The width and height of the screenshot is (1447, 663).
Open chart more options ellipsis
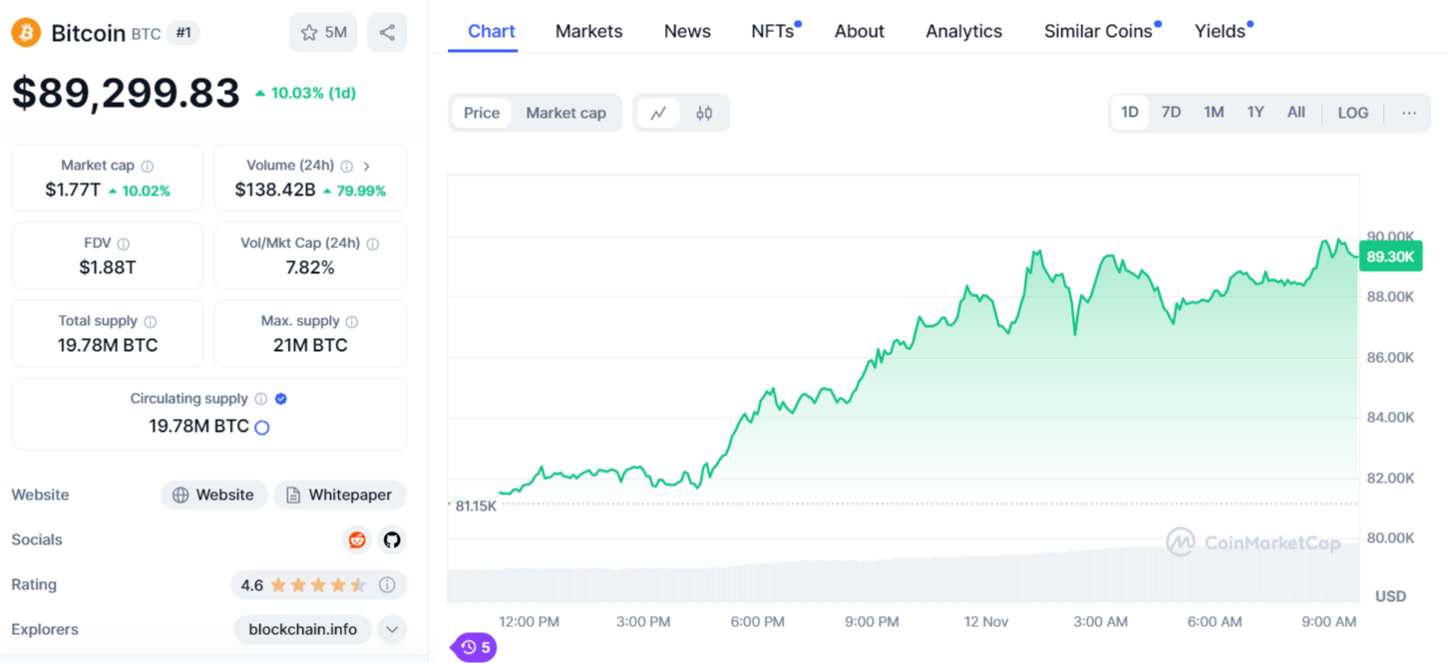pos(1409,113)
